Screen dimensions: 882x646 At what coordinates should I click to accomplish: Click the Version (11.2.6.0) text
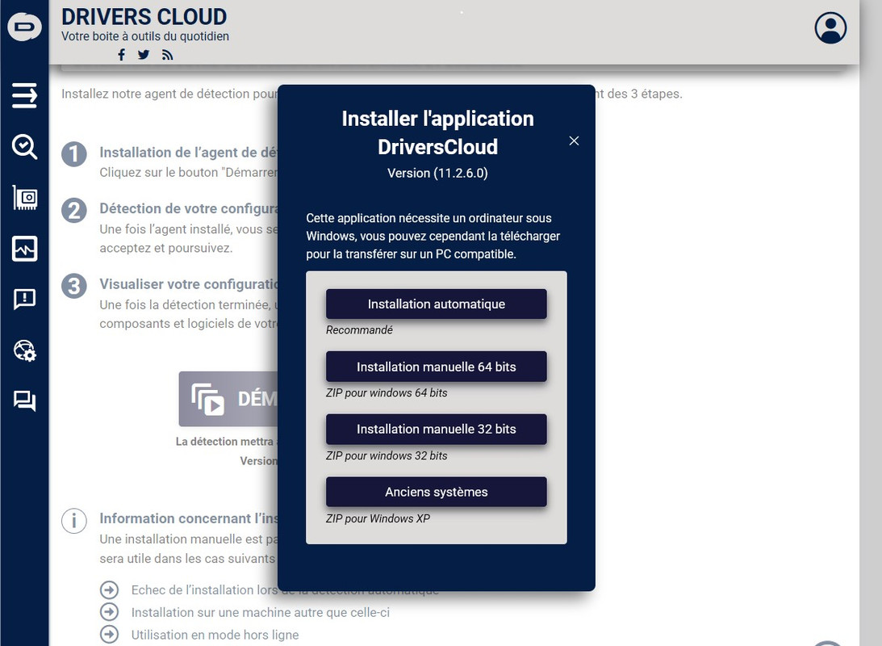[437, 173]
